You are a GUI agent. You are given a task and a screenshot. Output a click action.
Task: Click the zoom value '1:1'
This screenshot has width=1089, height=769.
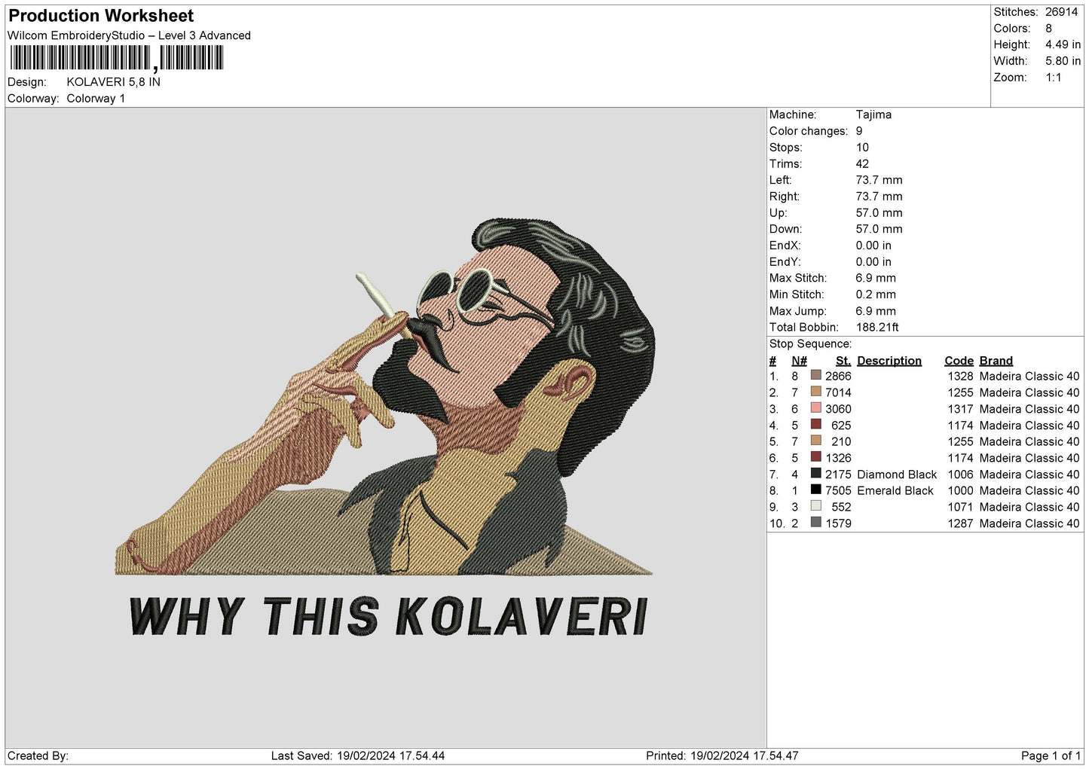coord(1054,78)
